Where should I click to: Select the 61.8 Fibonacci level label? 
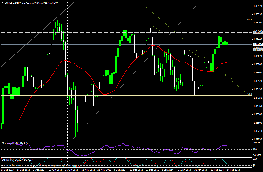tap(249, 19)
